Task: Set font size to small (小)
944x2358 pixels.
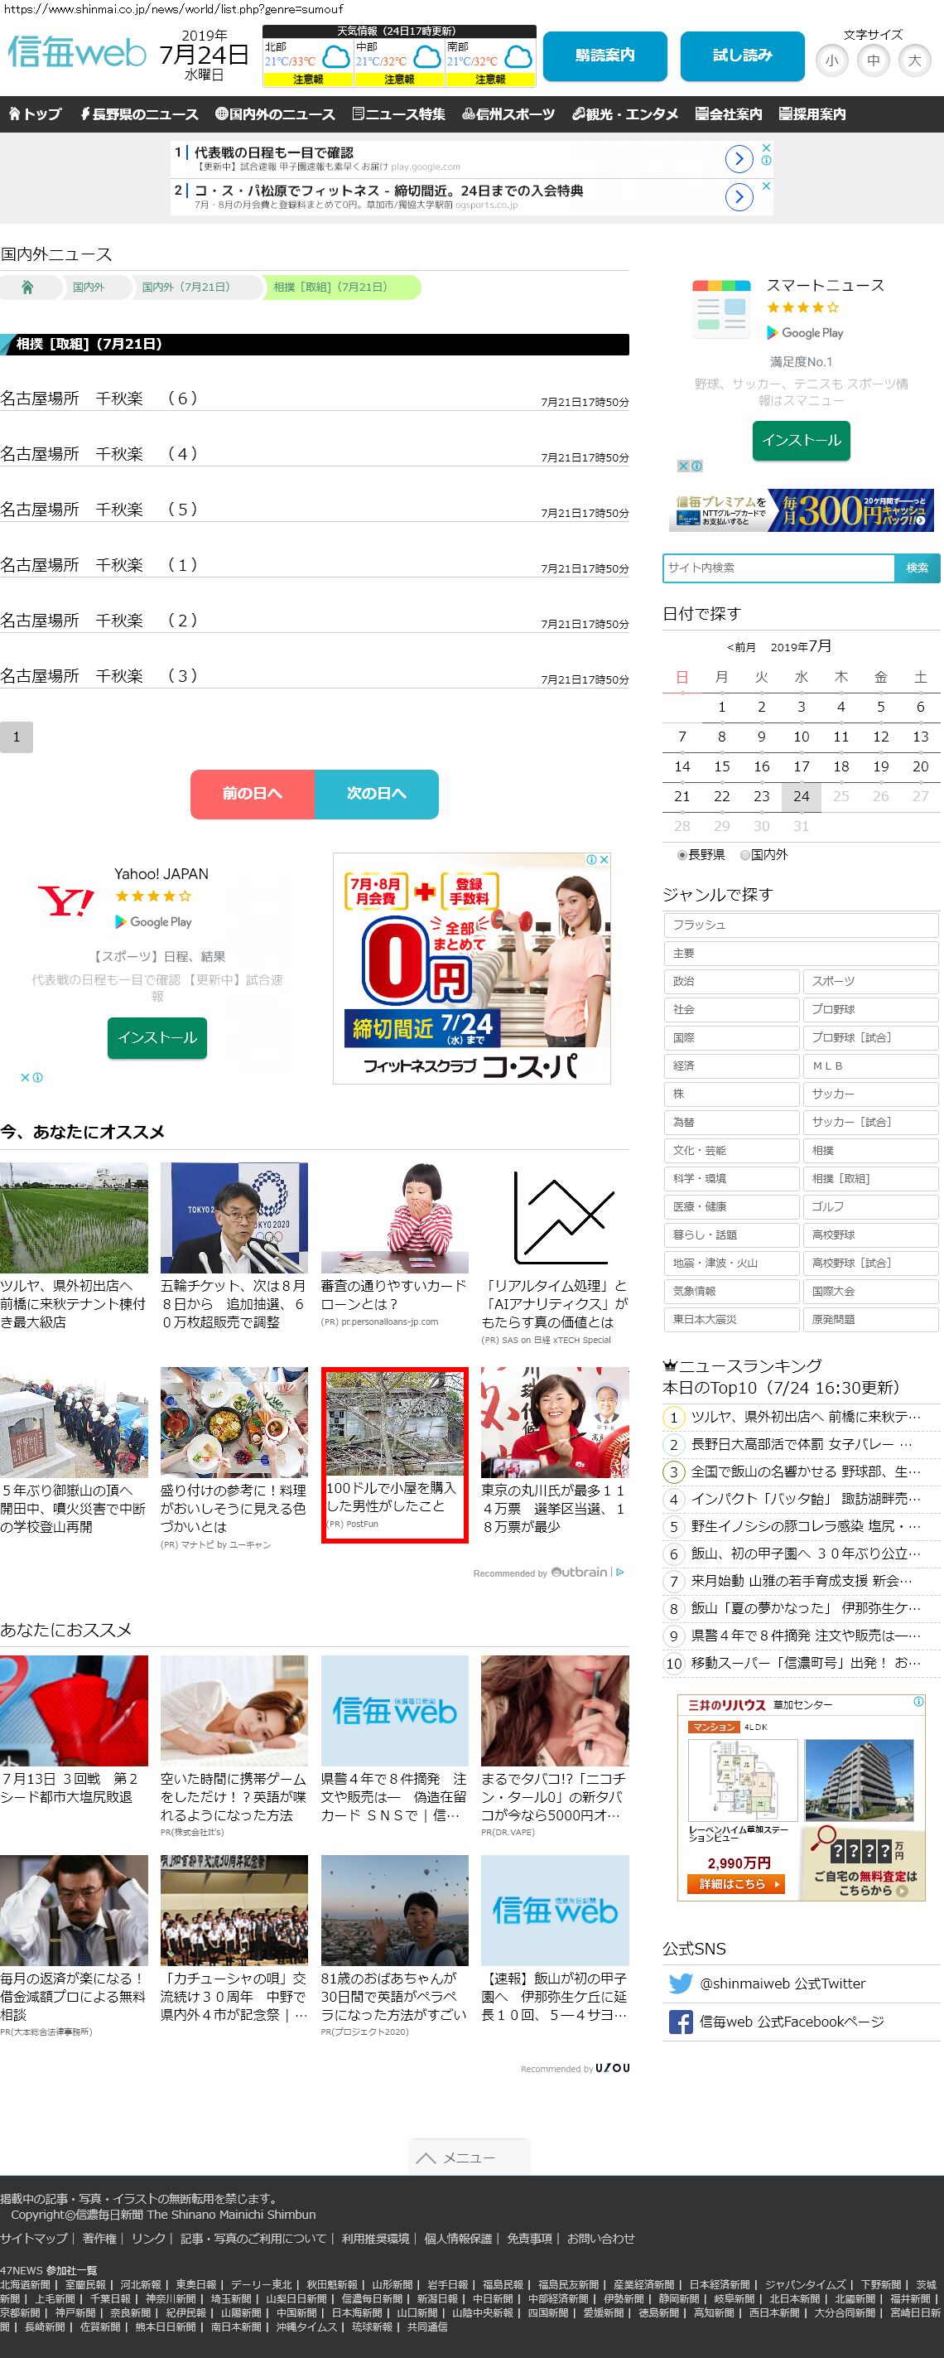Action: click(x=831, y=61)
